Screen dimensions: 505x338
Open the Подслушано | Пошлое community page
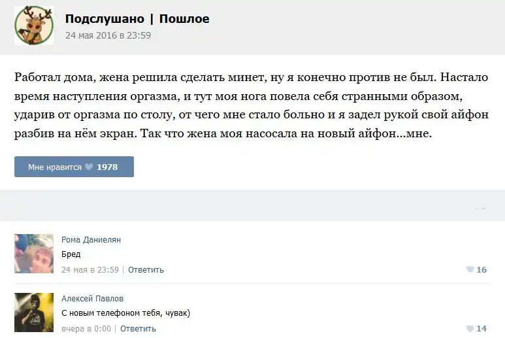tap(137, 19)
